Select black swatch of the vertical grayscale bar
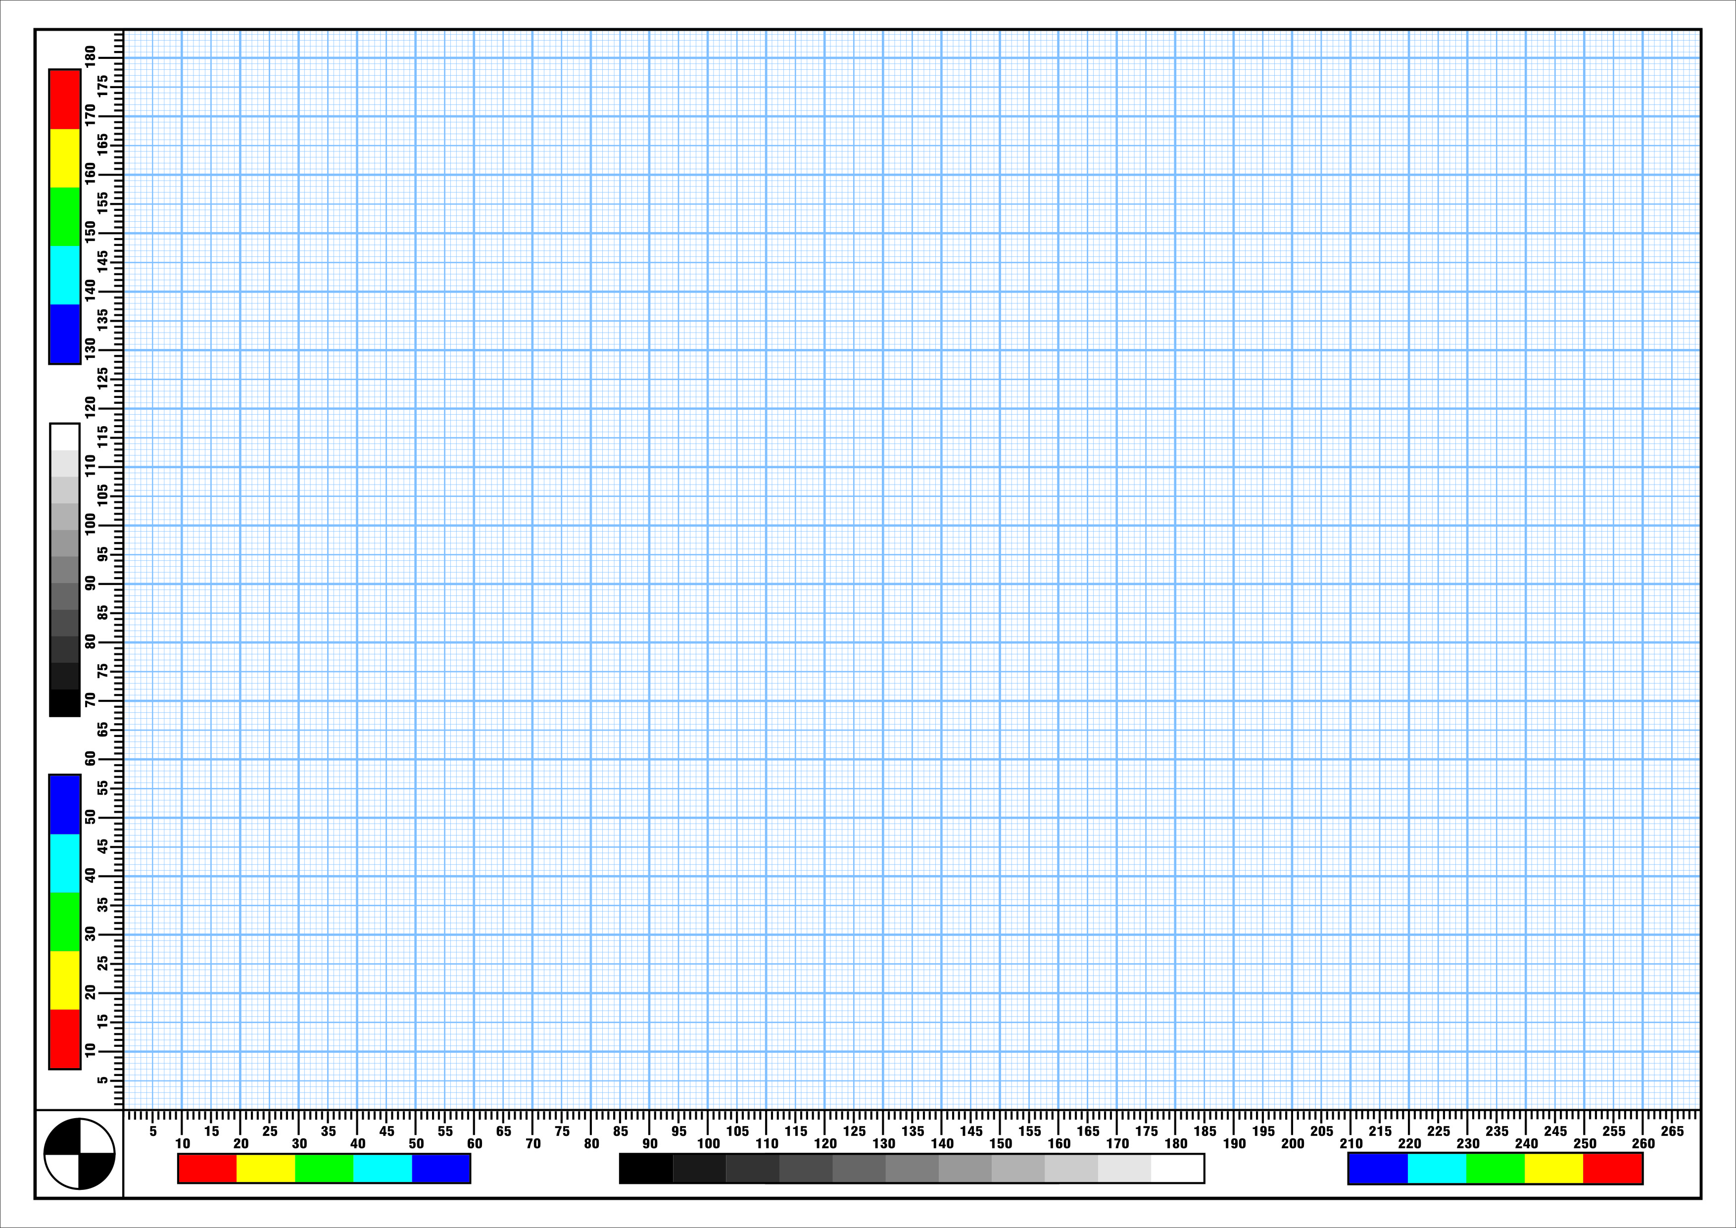Screen dimensions: 1736x1228 click(65, 702)
